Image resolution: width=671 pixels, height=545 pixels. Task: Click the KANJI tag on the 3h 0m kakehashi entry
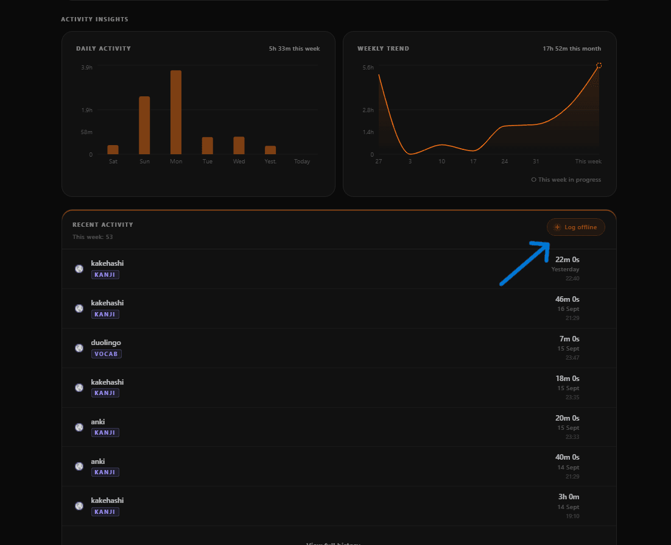[x=105, y=511]
